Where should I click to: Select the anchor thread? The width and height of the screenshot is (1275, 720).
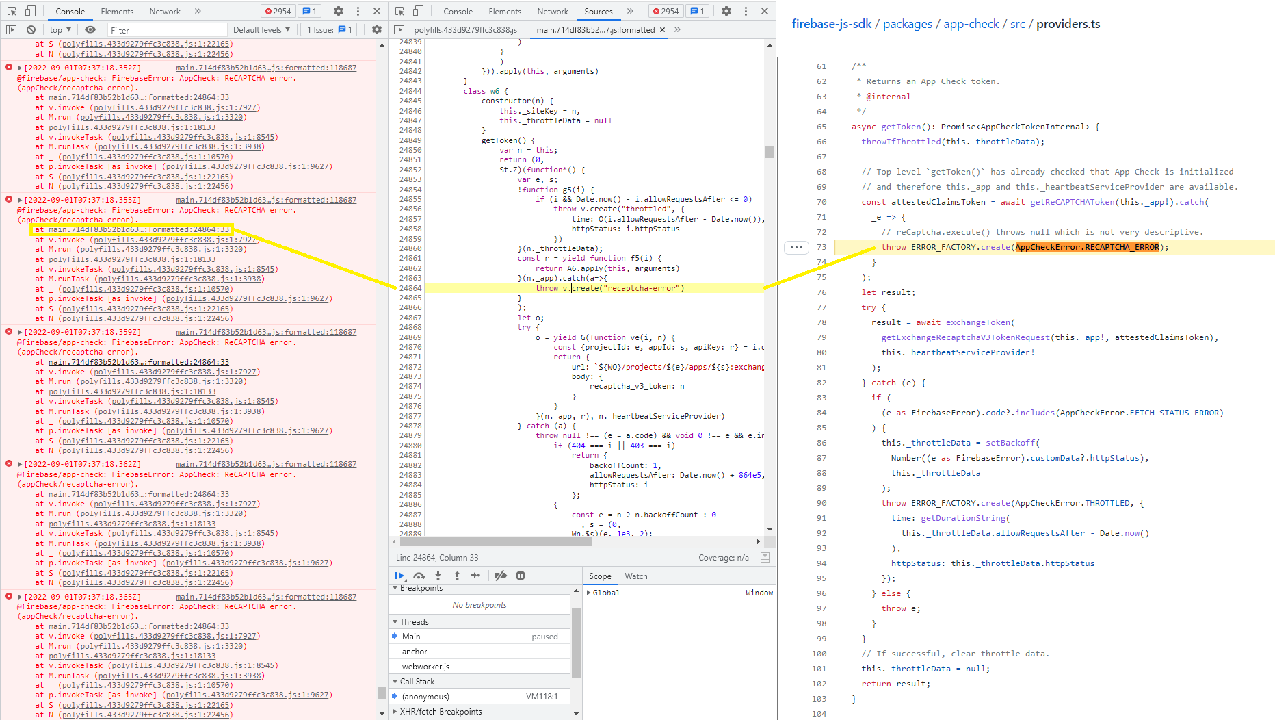point(479,652)
